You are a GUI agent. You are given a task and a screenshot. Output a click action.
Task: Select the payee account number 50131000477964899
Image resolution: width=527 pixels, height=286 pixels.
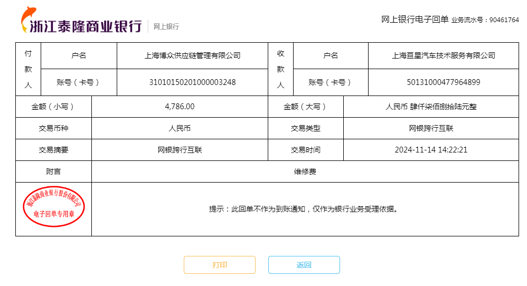(x=443, y=82)
